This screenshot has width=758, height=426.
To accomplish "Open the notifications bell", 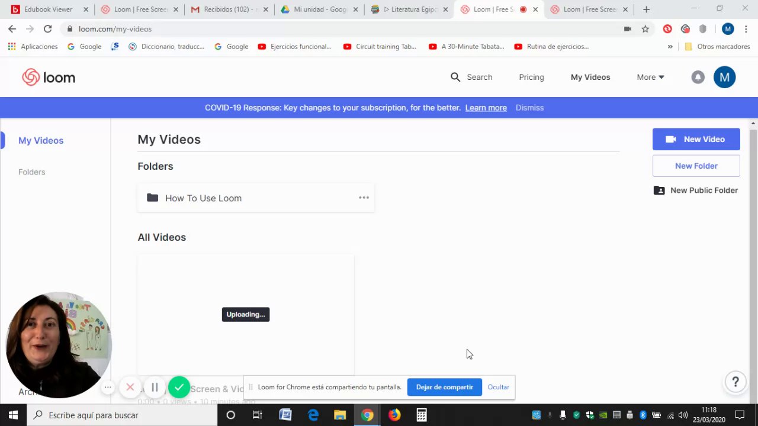I will (698, 77).
